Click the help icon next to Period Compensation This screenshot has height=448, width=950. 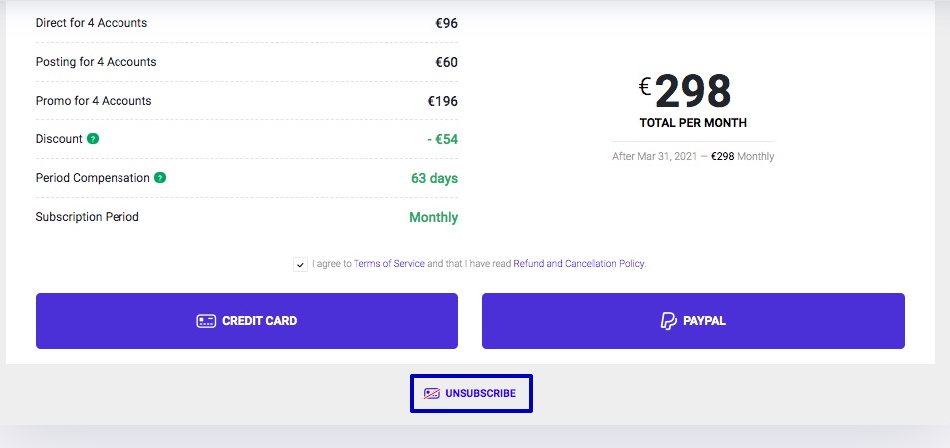coord(160,178)
